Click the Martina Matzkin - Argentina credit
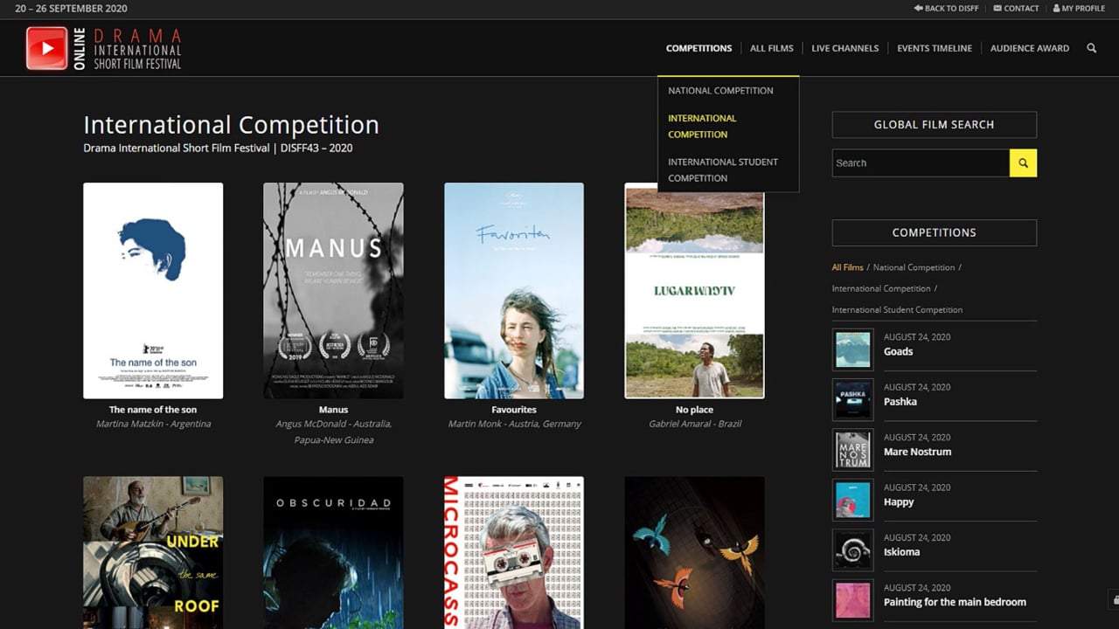Screen dimensions: 1119x629 (153, 424)
